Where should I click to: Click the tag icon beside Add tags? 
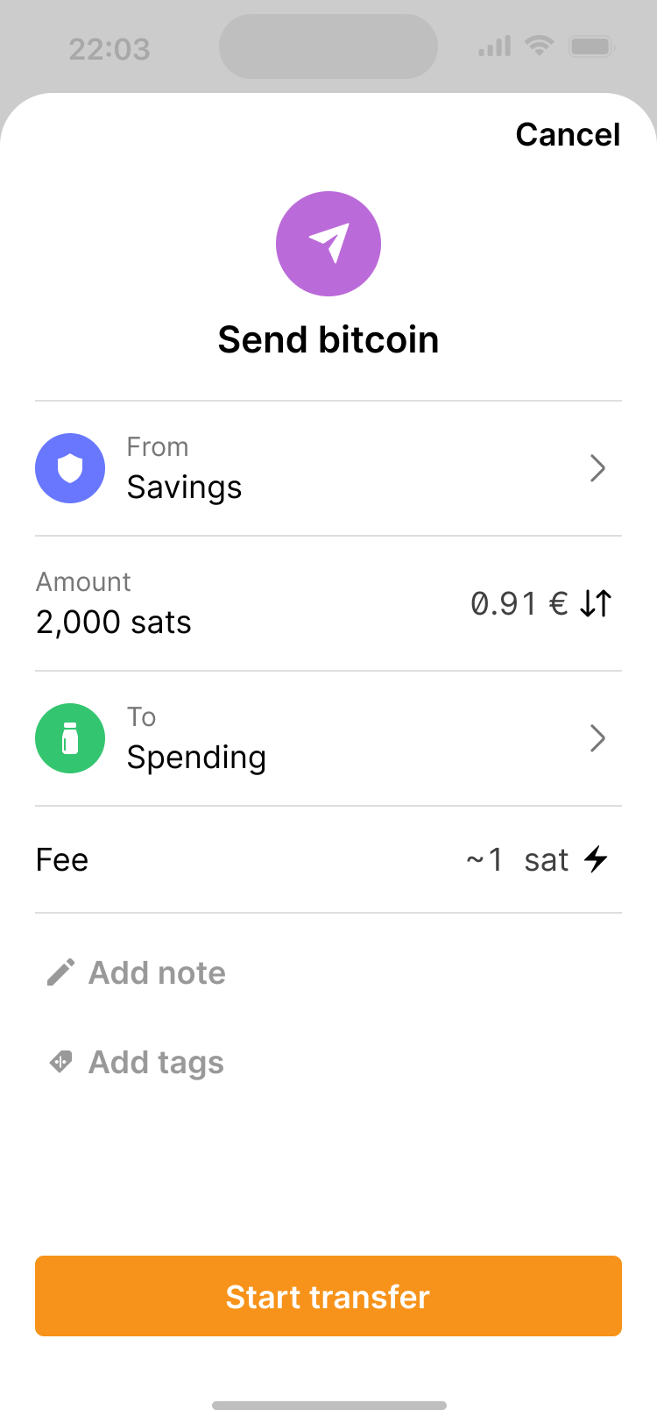(x=60, y=1062)
